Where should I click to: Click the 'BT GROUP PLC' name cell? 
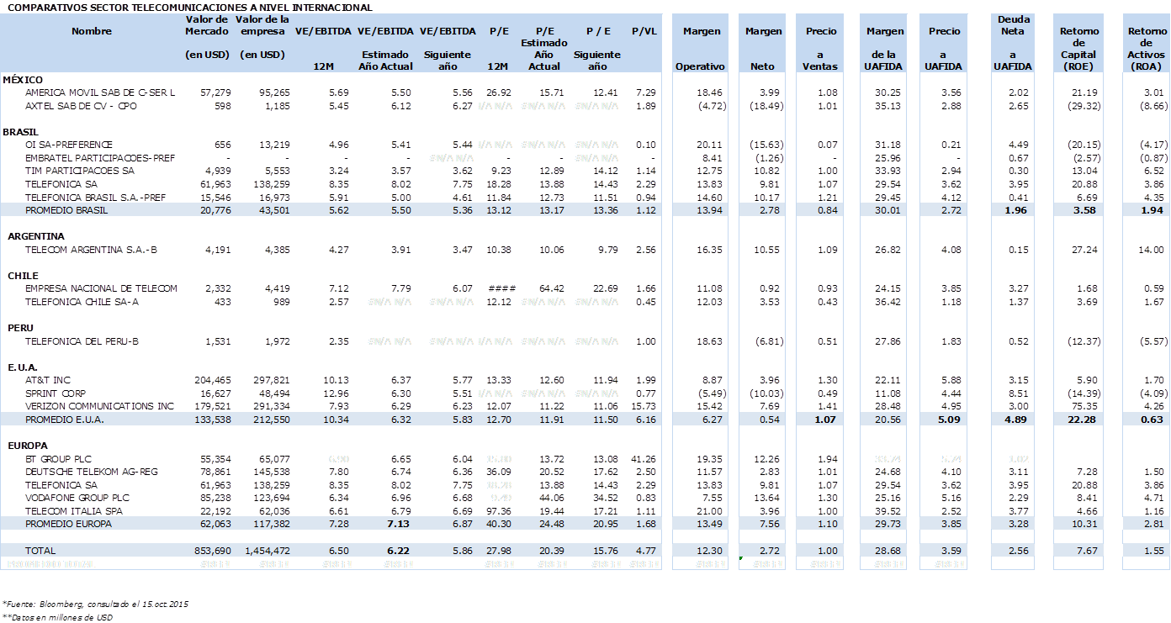[x=58, y=459]
